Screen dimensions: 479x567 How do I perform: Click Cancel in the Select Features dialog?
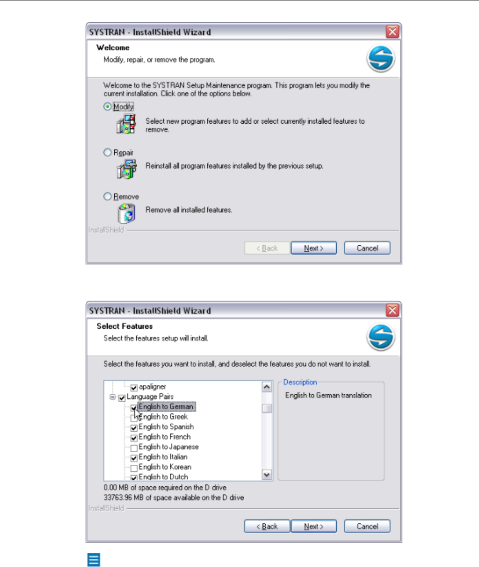pyautogui.click(x=368, y=526)
